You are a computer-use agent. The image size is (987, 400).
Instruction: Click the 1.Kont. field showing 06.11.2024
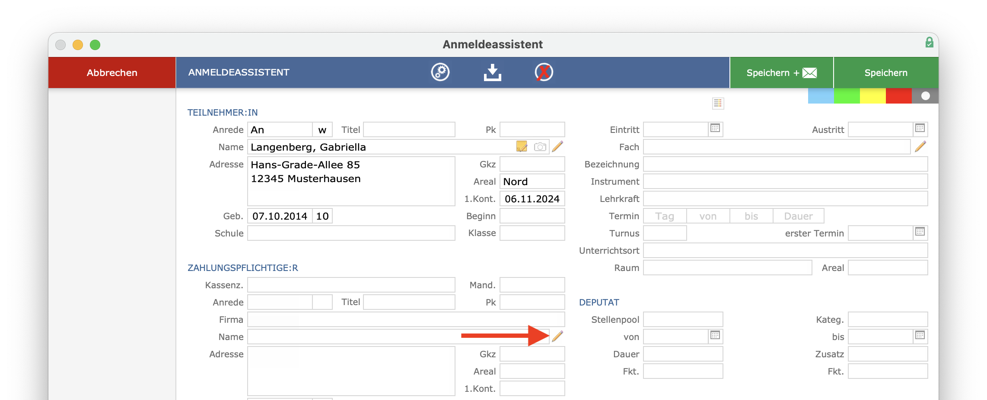pyautogui.click(x=532, y=198)
